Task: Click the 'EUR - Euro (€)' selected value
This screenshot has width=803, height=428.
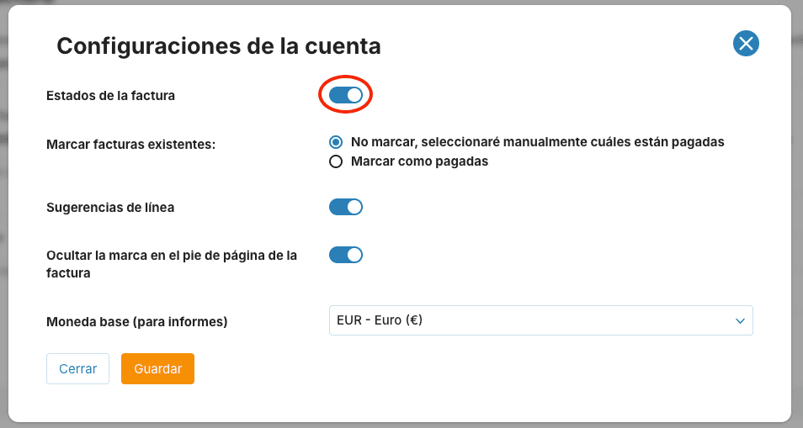Action: [x=380, y=320]
